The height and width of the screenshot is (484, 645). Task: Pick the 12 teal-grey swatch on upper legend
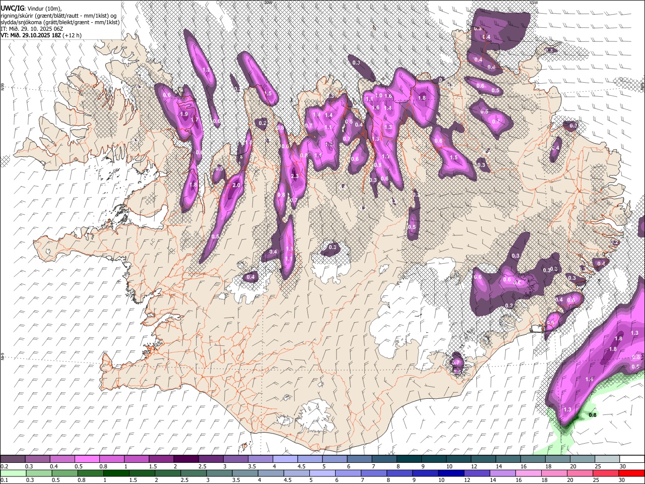click(483, 459)
